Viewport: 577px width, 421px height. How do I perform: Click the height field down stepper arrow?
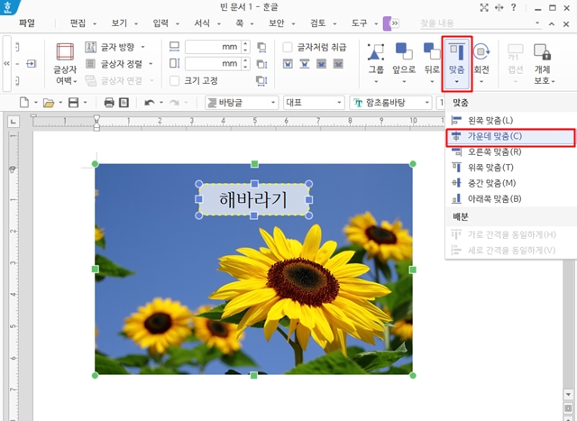tap(245, 67)
